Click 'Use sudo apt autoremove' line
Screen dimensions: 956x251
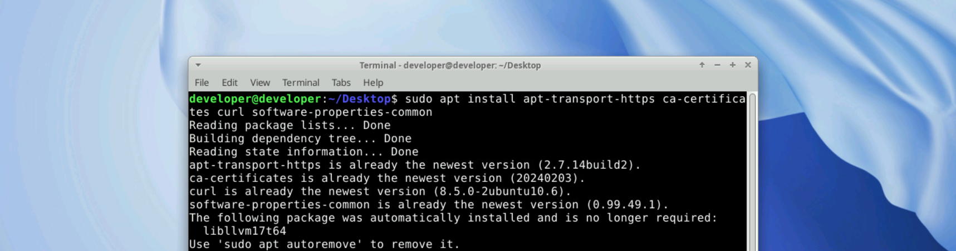325,244
